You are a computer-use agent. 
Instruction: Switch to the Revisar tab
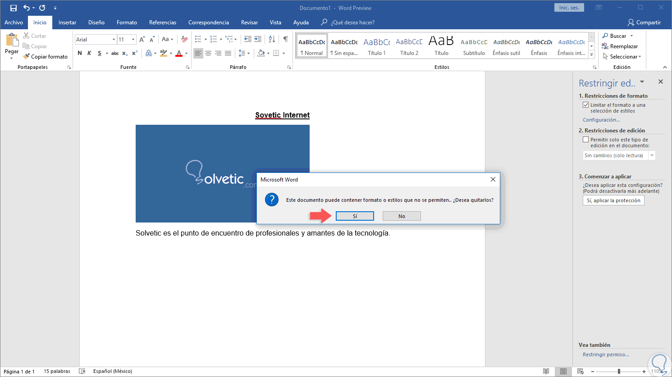pos(249,23)
